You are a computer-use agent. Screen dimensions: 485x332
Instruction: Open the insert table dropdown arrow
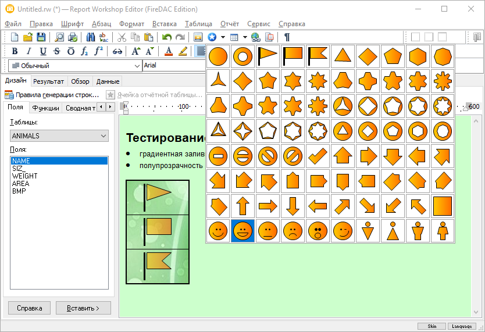click(x=245, y=37)
